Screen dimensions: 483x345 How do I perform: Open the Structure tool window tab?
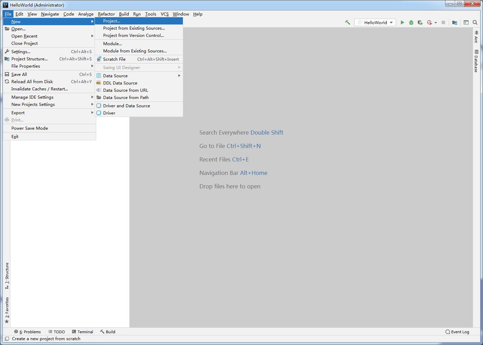pos(7,276)
